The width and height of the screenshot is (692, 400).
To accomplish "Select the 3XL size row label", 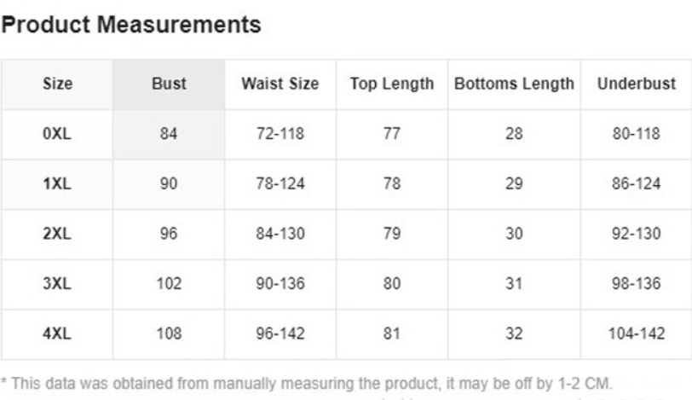I will [57, 284].
